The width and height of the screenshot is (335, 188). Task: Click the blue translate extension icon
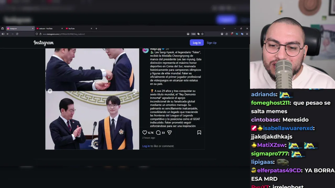pyautogui.click(x=242, y=34)
